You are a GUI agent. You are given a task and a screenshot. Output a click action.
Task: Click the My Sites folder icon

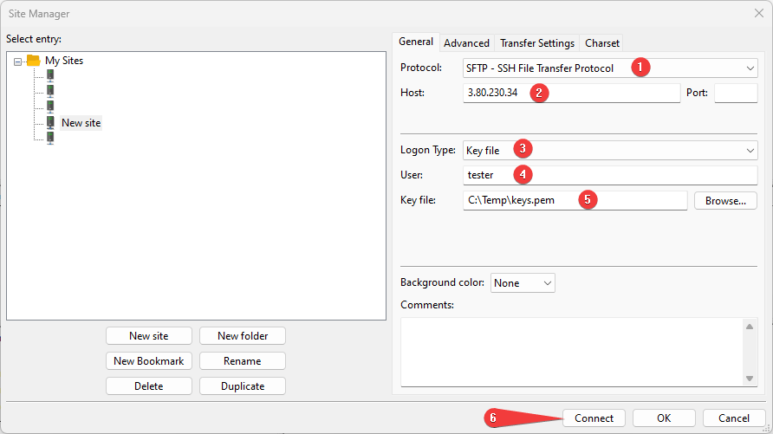[34, 61]
